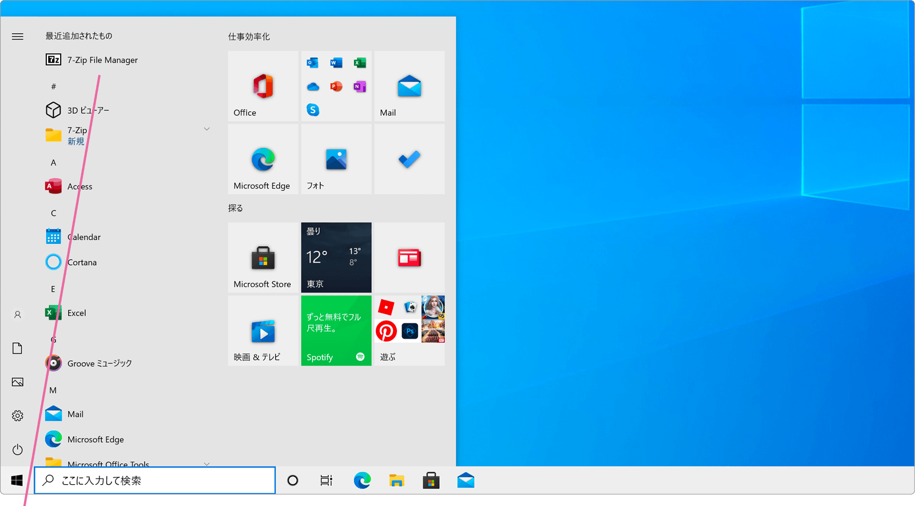Expand Microsoft Office Tools folder chevron

[207, 463]
